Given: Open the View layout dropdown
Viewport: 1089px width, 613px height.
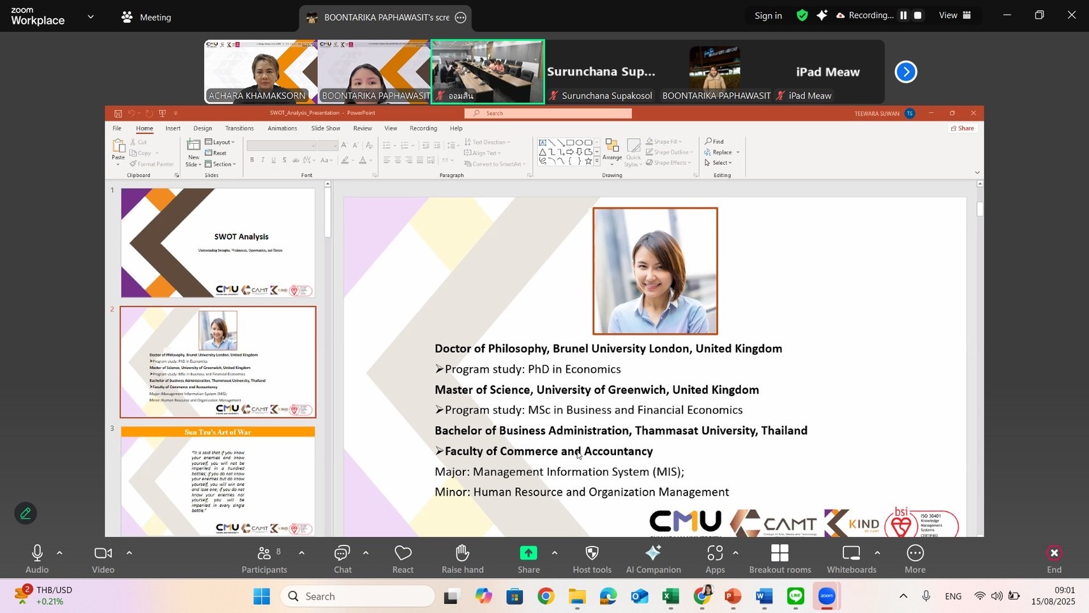Looking at the screenshot, I should 954,15.
